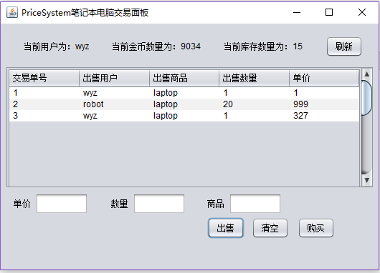Click the 交易单号 column header

(44, 79)
